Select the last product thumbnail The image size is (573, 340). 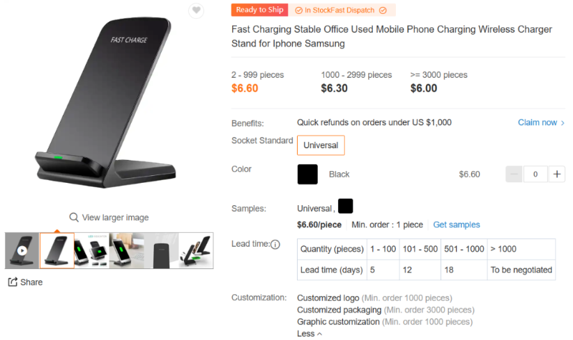click(196, 250)
